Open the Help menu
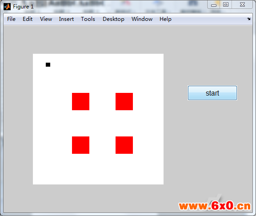 click(x=165, y=19)
